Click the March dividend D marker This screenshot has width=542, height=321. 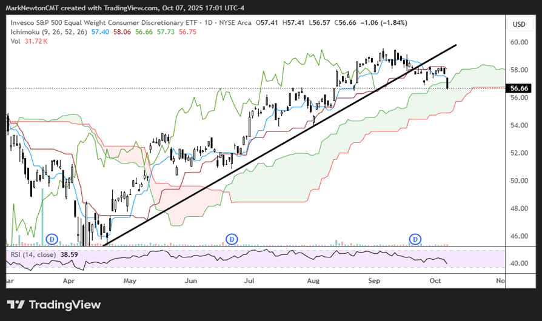pos(52,239)
